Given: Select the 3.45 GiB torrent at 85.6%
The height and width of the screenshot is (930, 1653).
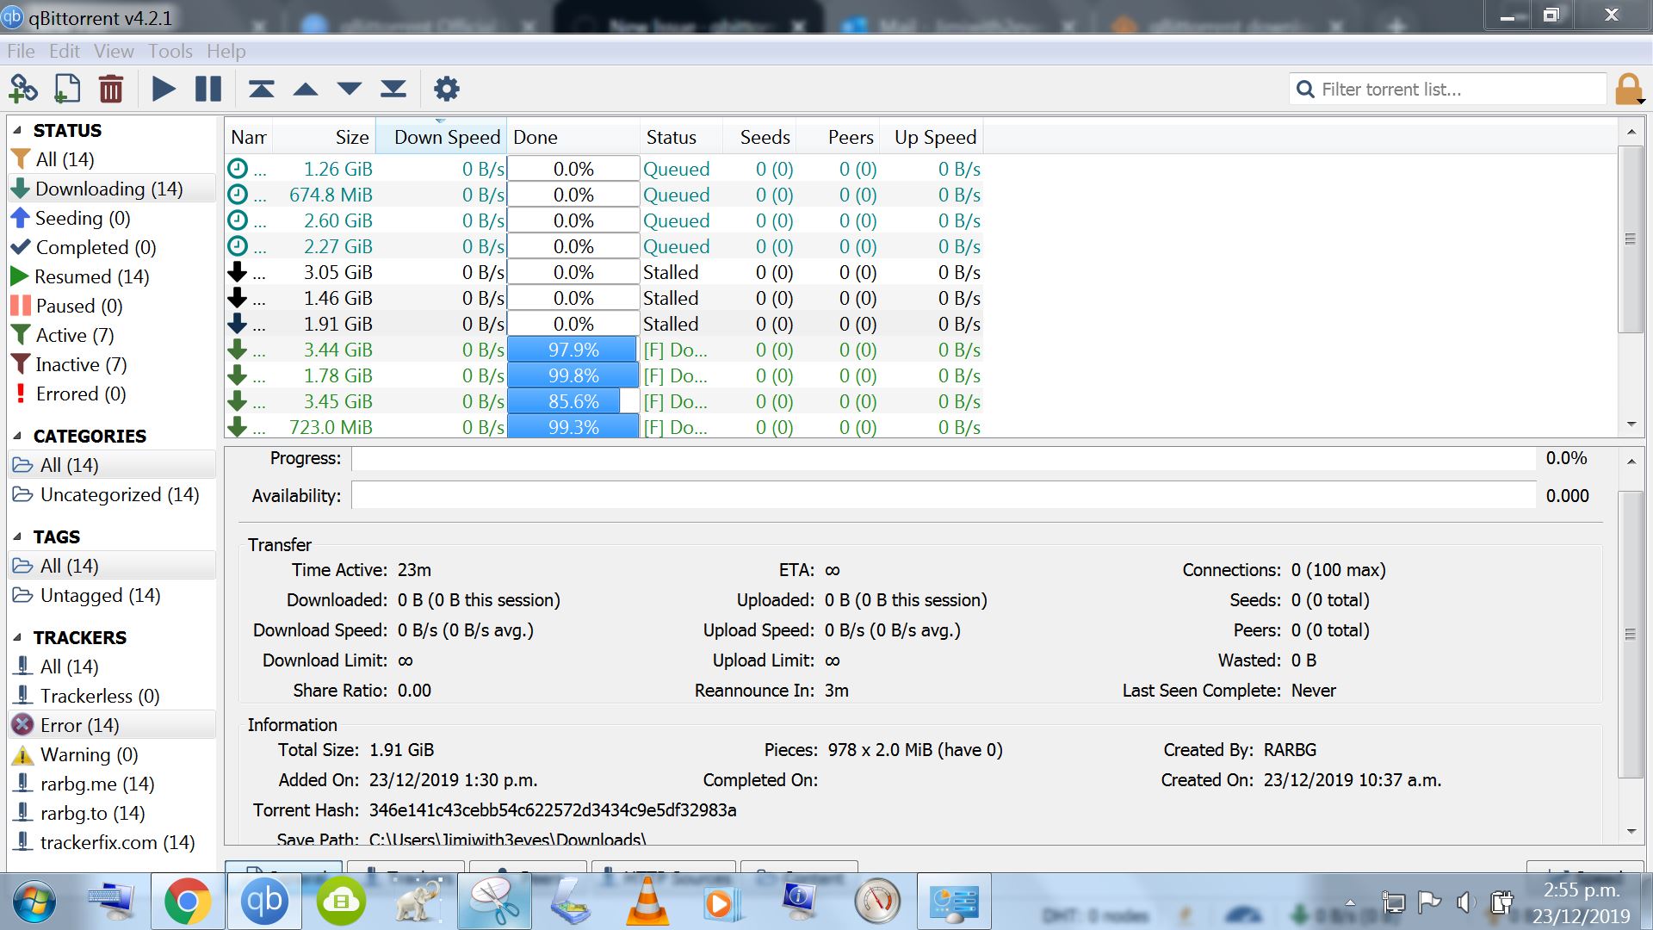Looking at the screenshot, I should [604, 402].
